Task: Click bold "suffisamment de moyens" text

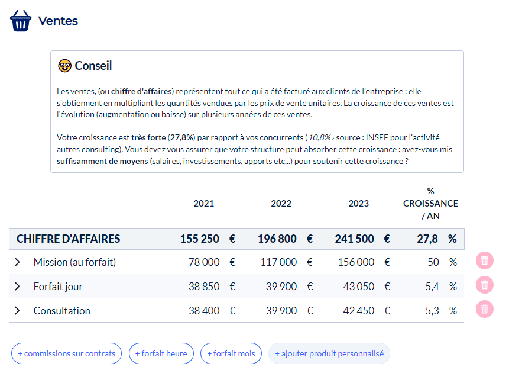Action: [x=102, y=161]
